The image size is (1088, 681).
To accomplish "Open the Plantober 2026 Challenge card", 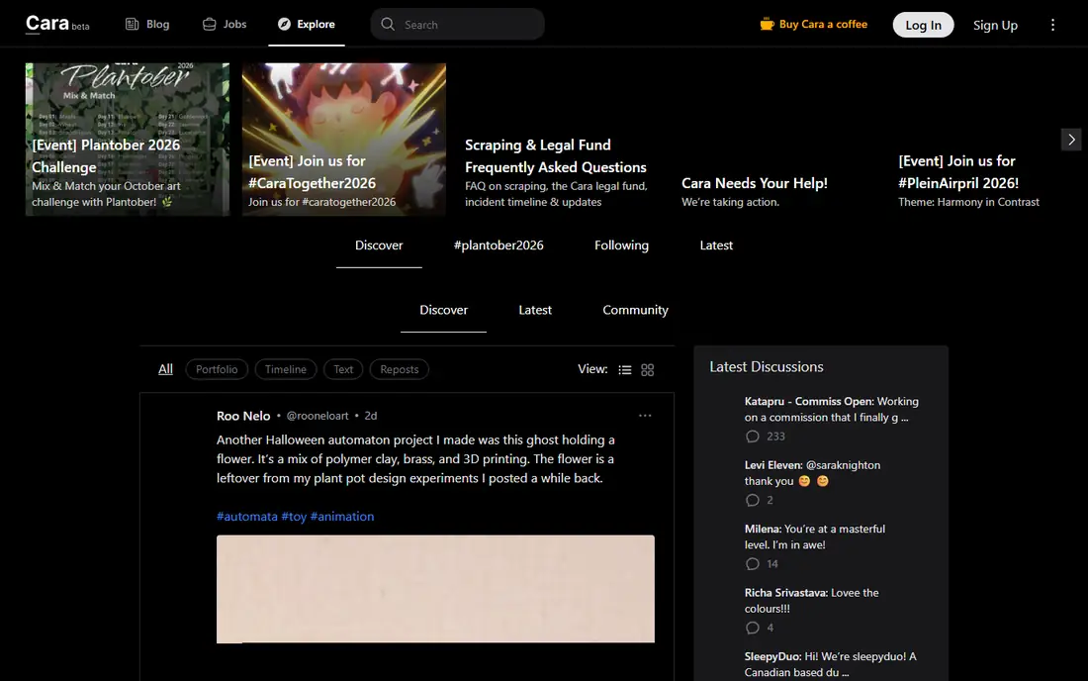I will [x=128, y=140].
